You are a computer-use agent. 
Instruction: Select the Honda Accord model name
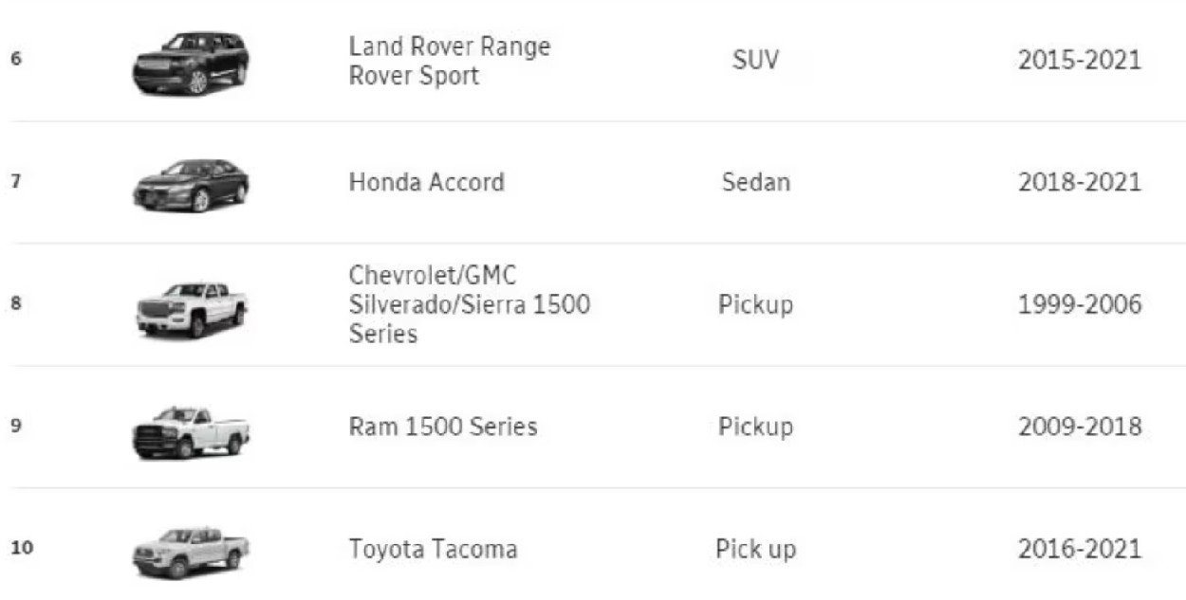click(x=427, y=182)
